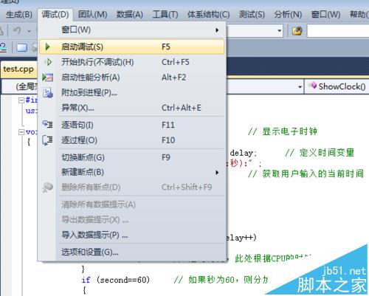Click the comment 获取用户输入的当前时间

pyautogui.click(x=306, y=173)
